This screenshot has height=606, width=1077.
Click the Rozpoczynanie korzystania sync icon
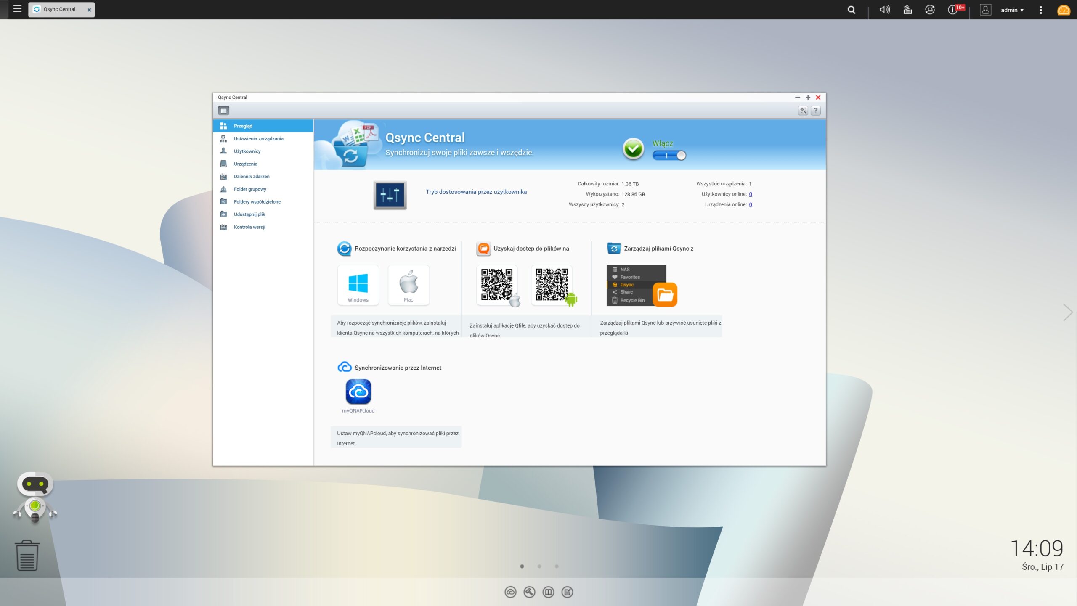pos(344,249)
